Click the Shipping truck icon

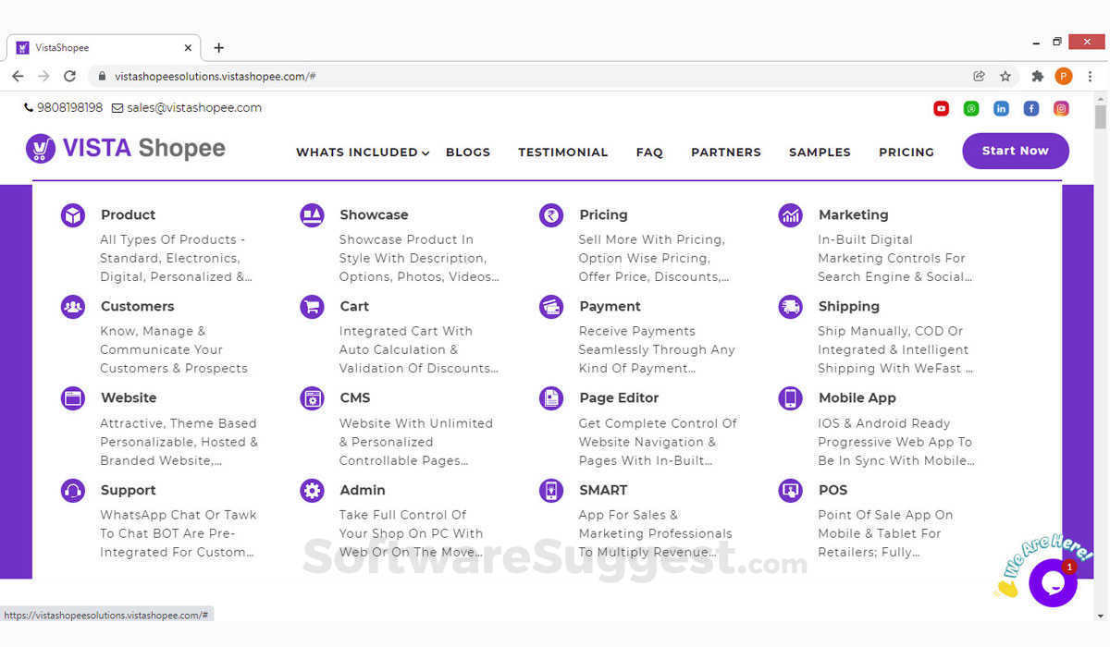tap(789, 306)
